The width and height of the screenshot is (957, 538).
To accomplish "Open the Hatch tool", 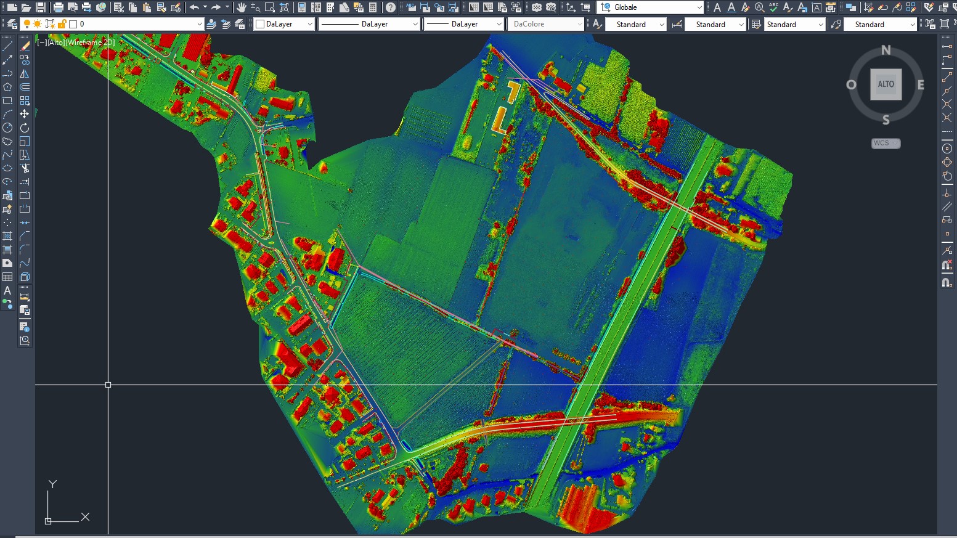I will [7, 236].
